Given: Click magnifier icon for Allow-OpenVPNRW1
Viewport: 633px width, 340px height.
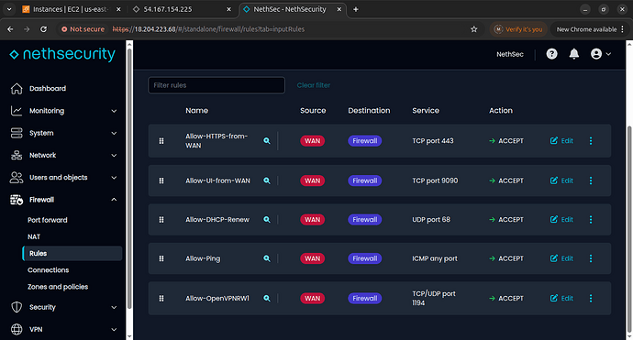Looking at the screenshot, I should pyautogui.click(x=267, y=298).
